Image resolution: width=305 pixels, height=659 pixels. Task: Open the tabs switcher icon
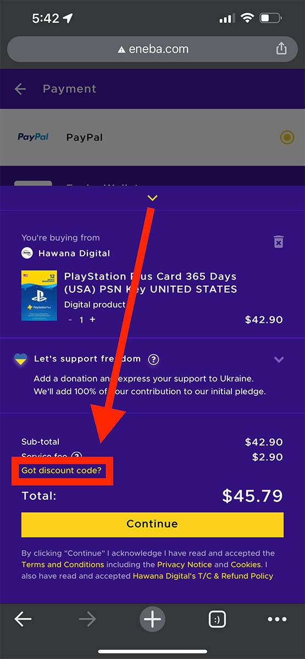click(x=218, y=619)
